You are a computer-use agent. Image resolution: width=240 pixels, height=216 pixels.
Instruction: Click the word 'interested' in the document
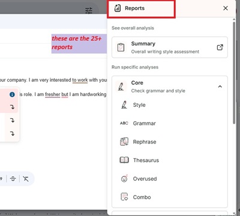point(60,80)
